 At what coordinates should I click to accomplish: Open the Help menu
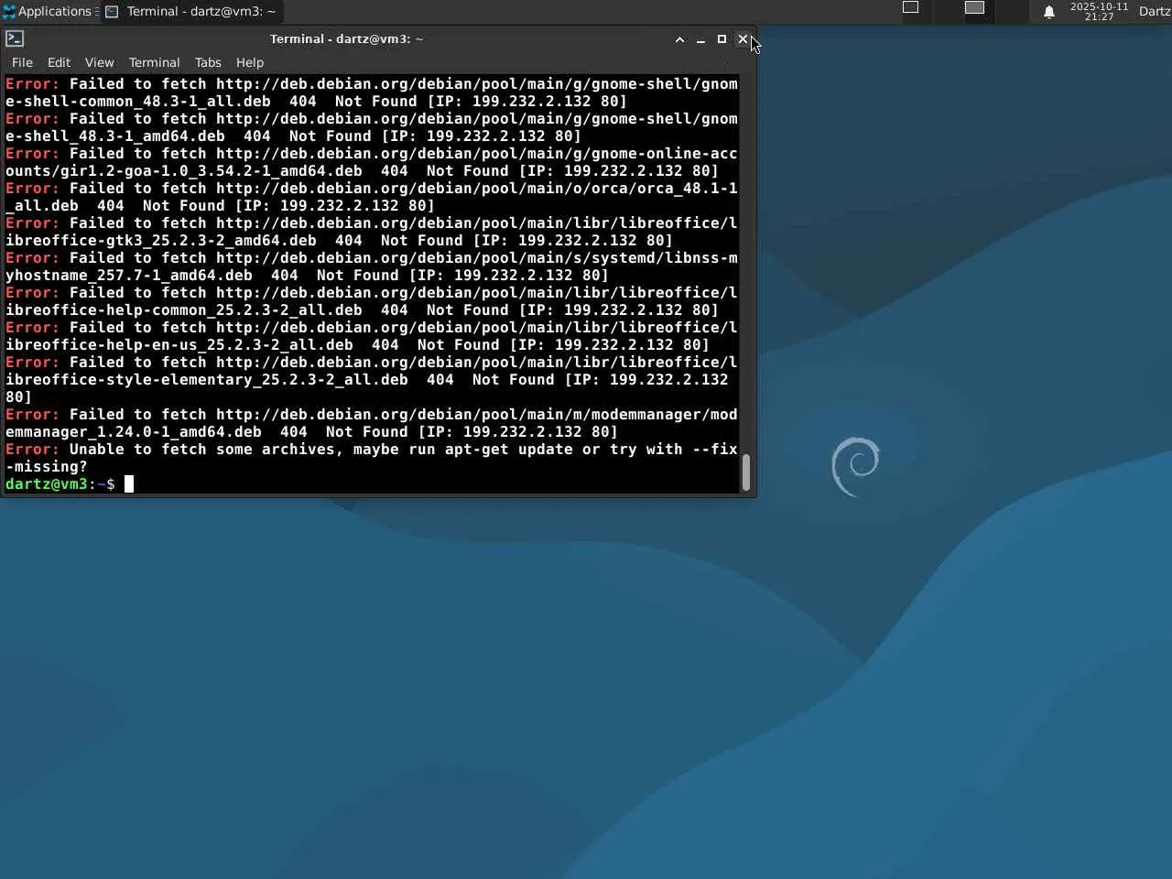[x=250, y=62]
